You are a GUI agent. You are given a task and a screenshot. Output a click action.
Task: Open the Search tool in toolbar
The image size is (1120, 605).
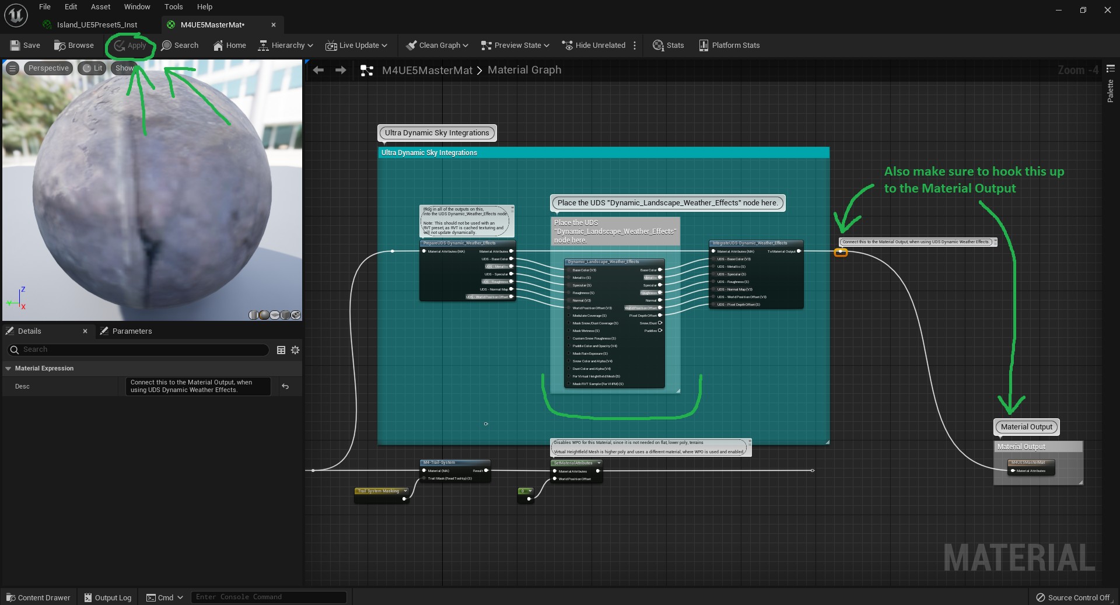pos(180,46)
